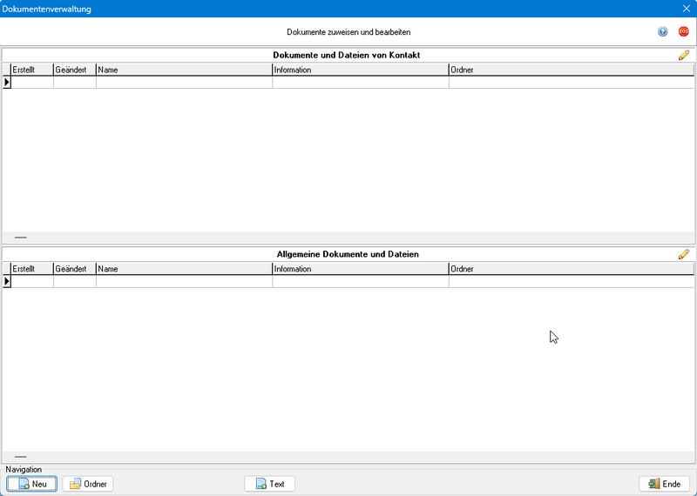Click Information header in contact documents table
697x496 pixels.
(360, 70)
